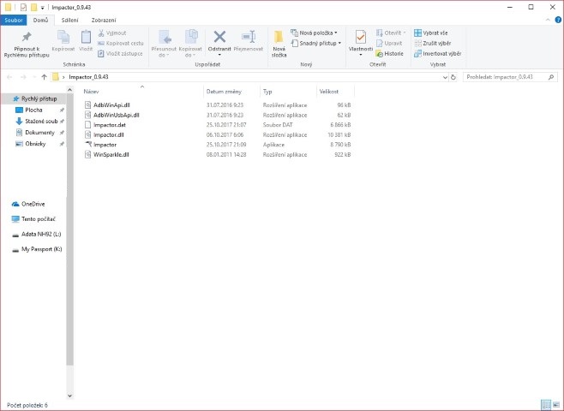The width and height of the screenshot is (564, 411).
Task: Open Historie file history
Action: pyautogui.click(x=389, y=54)
